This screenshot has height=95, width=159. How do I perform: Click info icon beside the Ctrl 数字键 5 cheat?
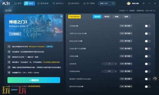click(x=77, y=56)
